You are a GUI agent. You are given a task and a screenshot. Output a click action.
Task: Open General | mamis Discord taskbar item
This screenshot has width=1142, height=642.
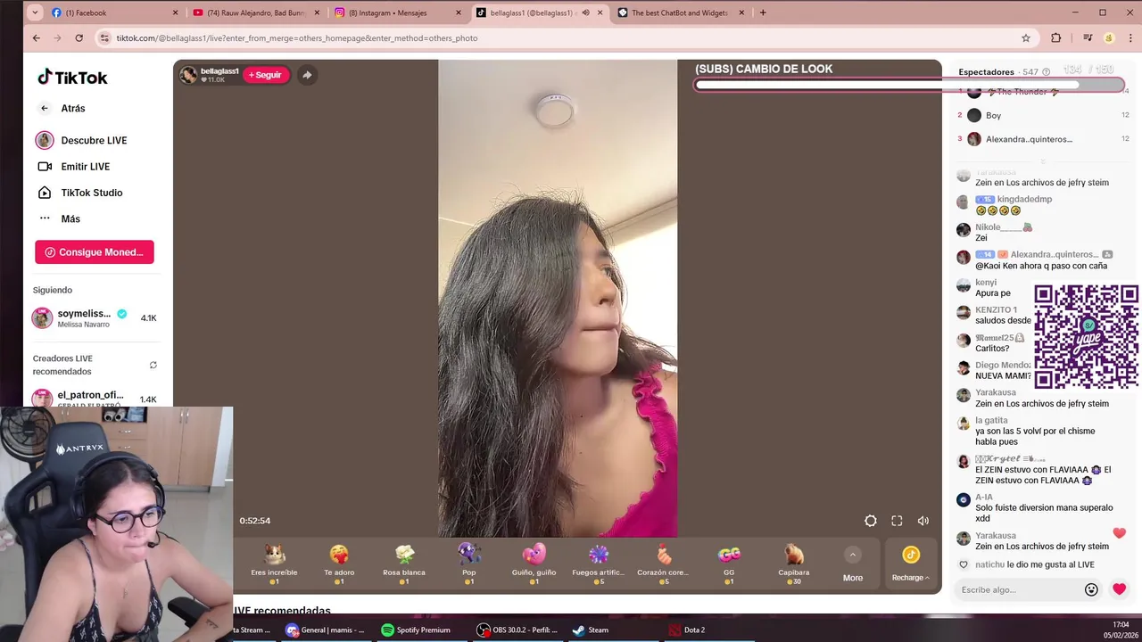[x=325, y=630]
